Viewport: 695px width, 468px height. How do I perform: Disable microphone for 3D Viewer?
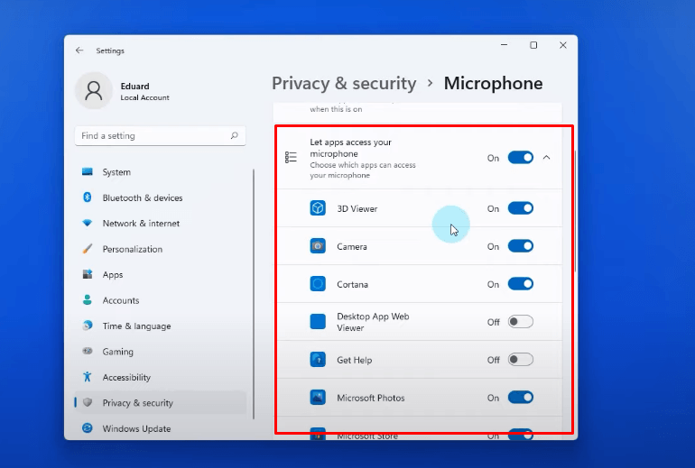point(521,208)
